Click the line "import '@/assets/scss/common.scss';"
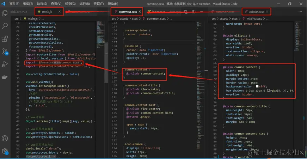The height and width of the screenshot is (159, 307). [54, 62]
